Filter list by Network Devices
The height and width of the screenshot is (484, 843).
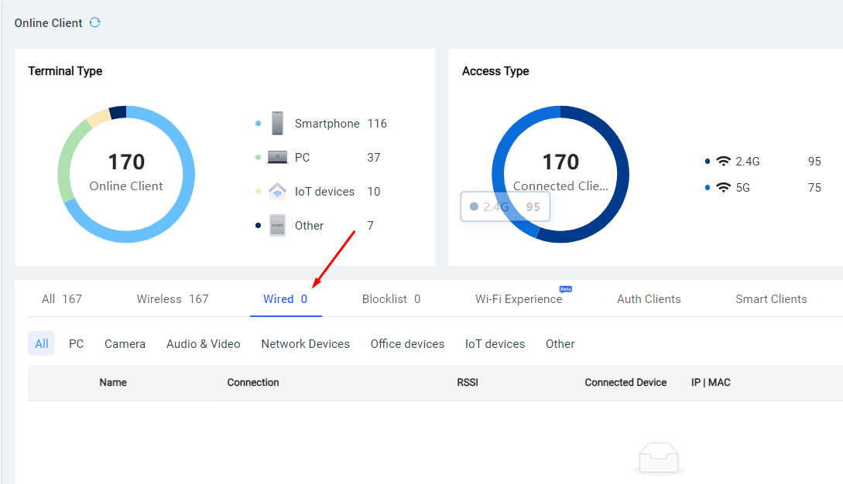[305, 344]
